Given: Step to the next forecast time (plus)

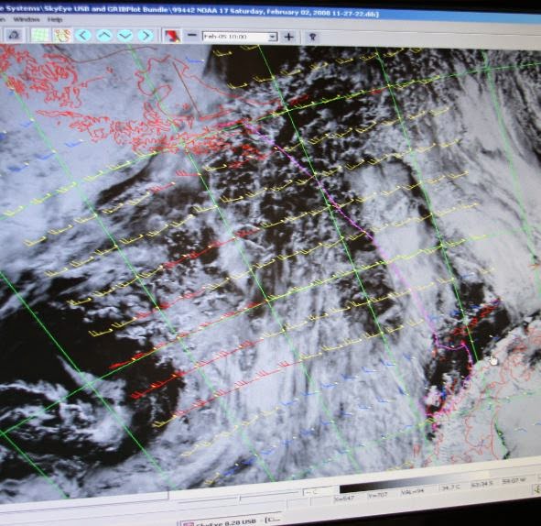Looking at the screenshot, I should [288, 37].
